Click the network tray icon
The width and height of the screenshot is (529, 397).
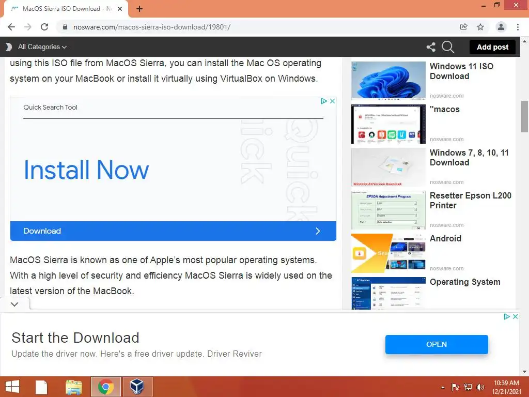(x=468, y=387)
